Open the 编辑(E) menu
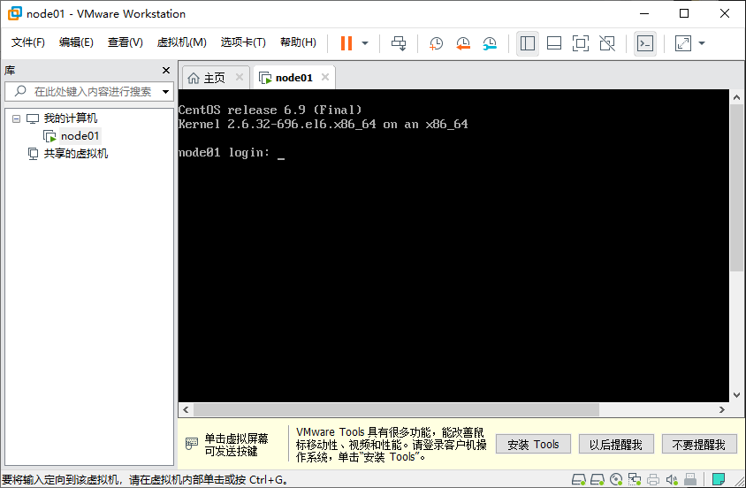The image size is (746, 488). (76, 42)
